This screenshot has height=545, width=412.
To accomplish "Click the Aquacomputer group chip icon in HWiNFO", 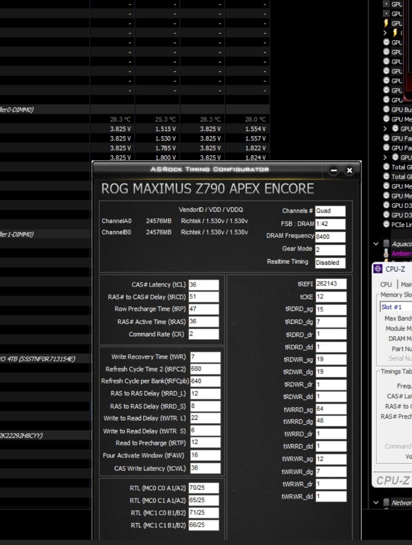I will [x=386, y=244].
